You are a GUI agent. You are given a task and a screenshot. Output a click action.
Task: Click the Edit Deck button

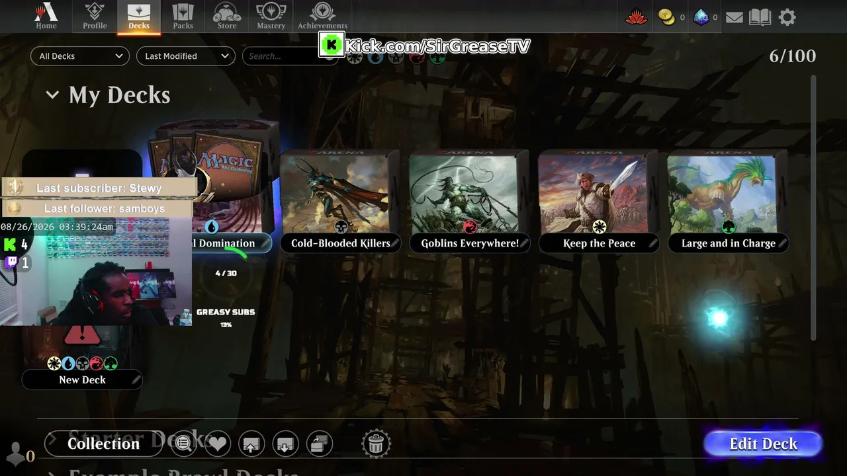coord(763,444)
